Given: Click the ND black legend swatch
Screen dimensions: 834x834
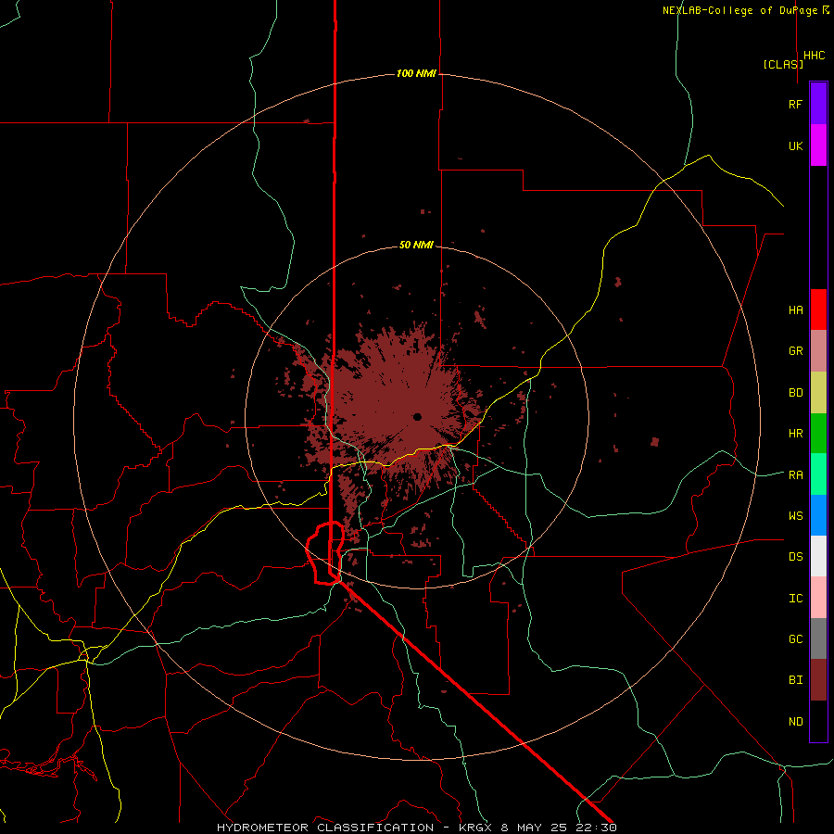Looking at the screenshot, I should (x=818, y=721).
